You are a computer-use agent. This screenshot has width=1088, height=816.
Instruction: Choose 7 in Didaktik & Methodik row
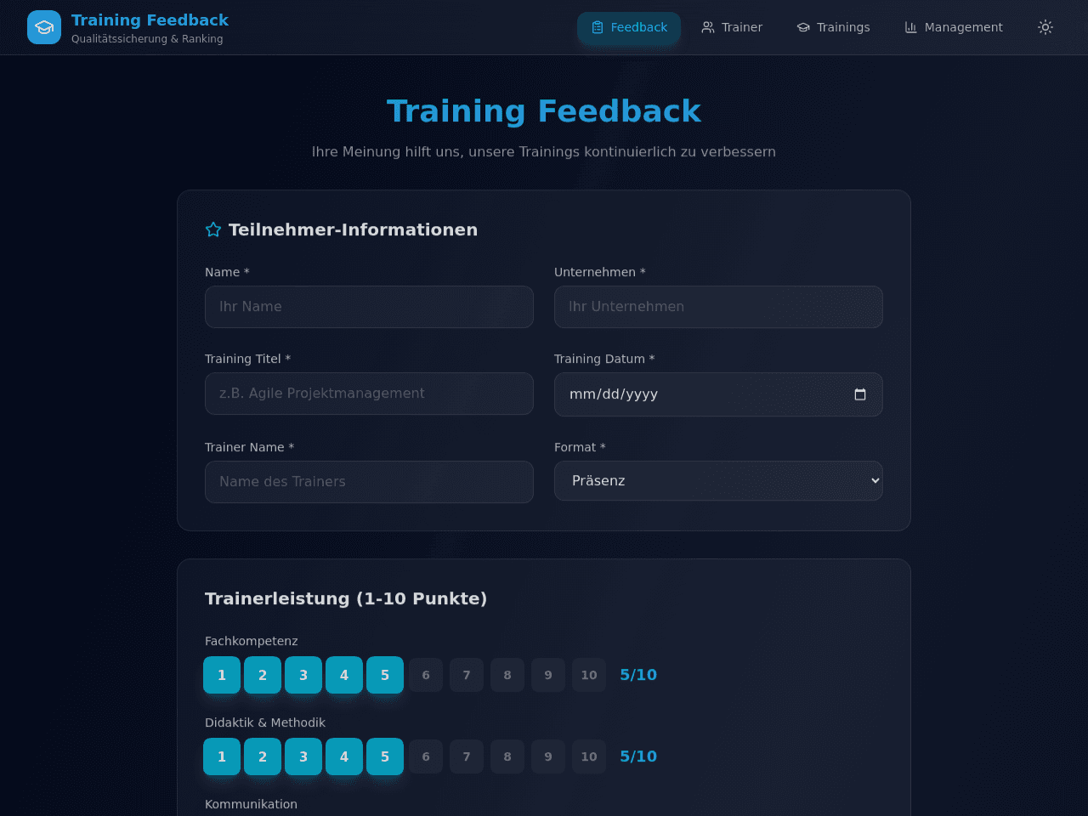point(467,756)
